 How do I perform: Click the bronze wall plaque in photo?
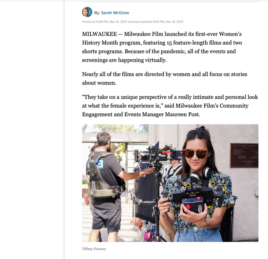pos(244,155)
